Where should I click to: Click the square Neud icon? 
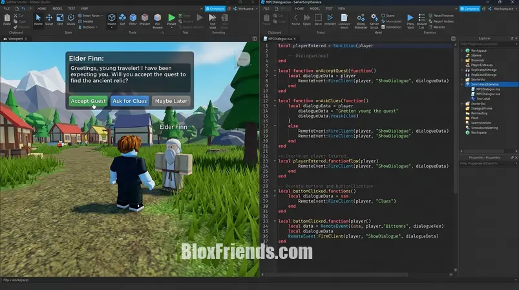click(x=318, y=17)
